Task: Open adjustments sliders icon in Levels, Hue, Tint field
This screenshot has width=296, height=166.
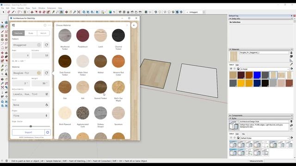Action: (47, 94)
